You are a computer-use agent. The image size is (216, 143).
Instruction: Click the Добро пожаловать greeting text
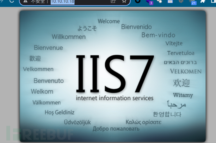pyautogui.click(x=116, y=129)
